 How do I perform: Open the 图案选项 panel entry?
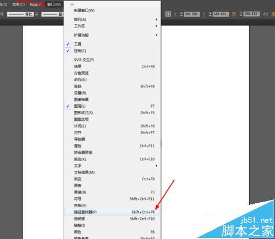tap(112, 119)
